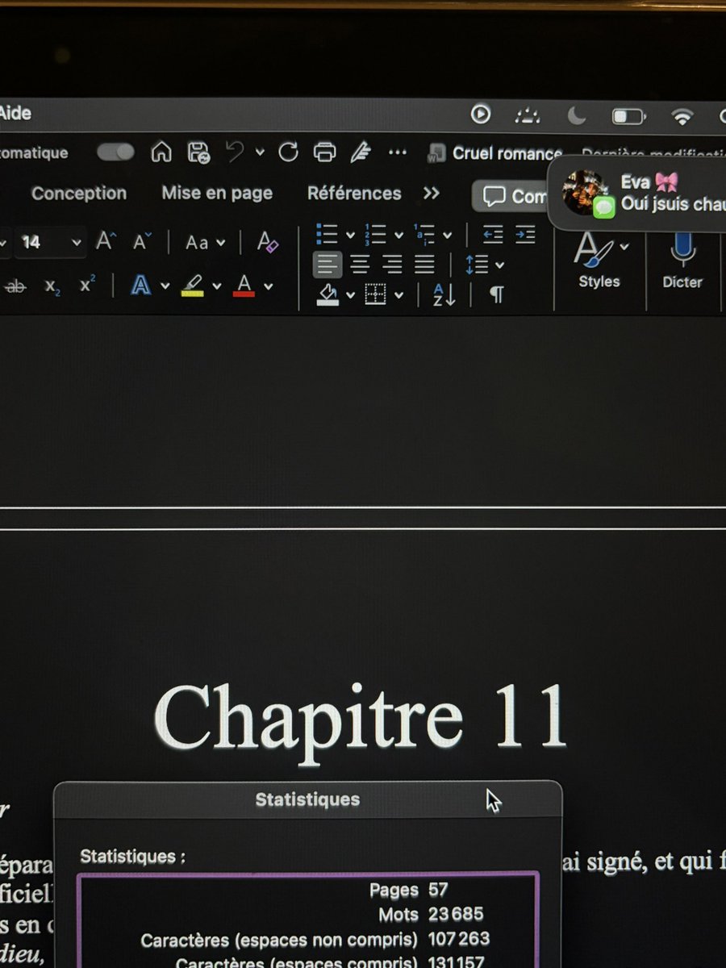Click the Save document icon

(x=198, y=152)
